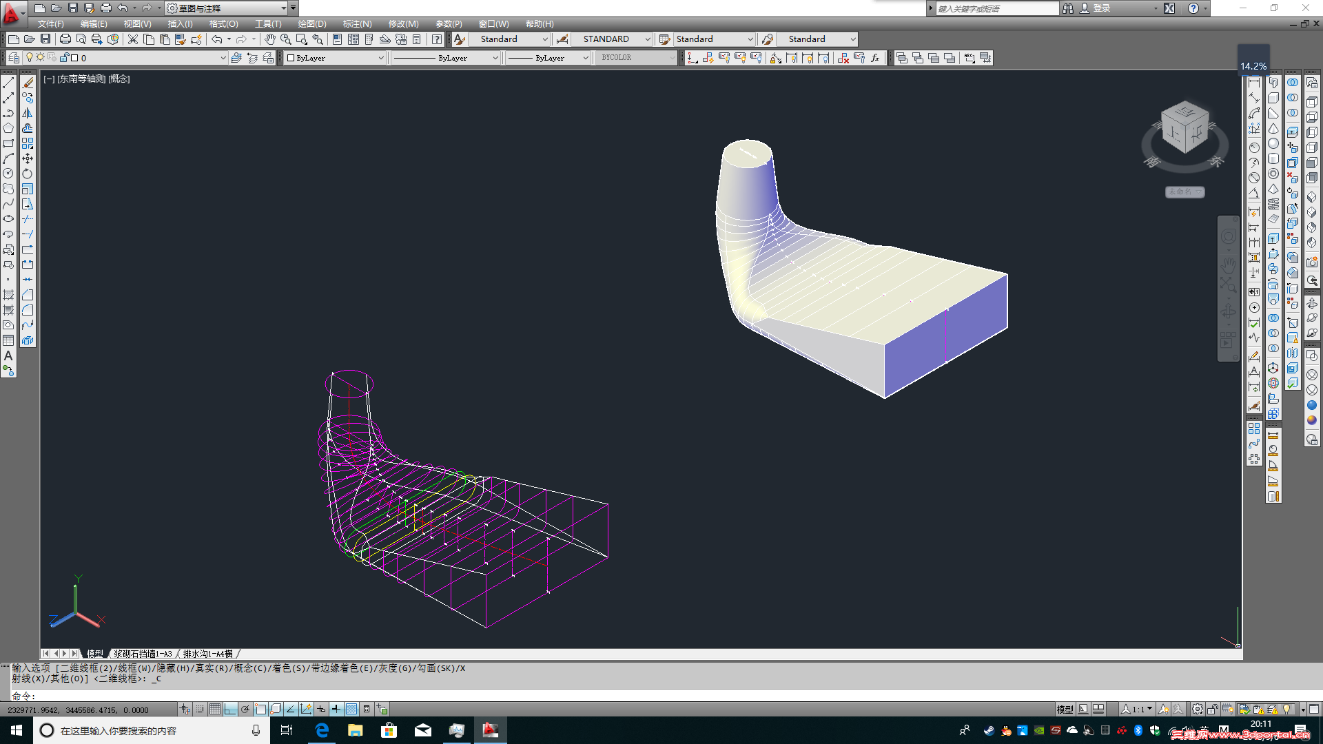Open the Layer Properties Manager
The height and width of the screenshot is (744, 1323).
tap(13, 58)
